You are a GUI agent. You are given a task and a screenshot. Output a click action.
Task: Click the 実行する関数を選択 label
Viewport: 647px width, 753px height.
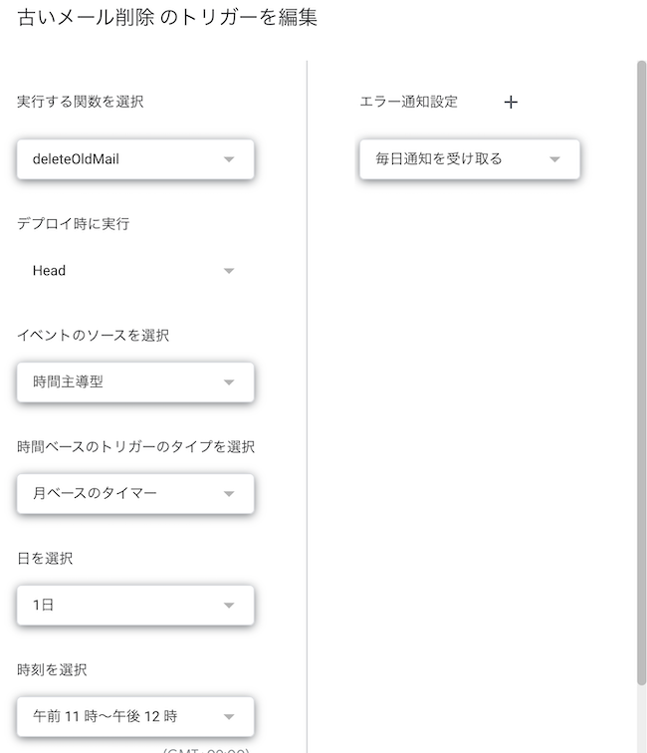(x=81, y=102)
